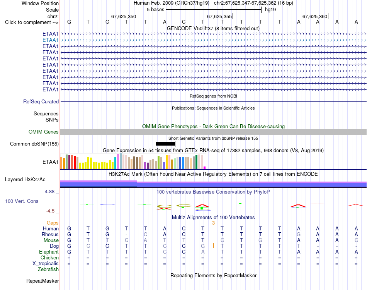Select the black dbSNP variant item

pyautogui.click(x=165, y=144)
